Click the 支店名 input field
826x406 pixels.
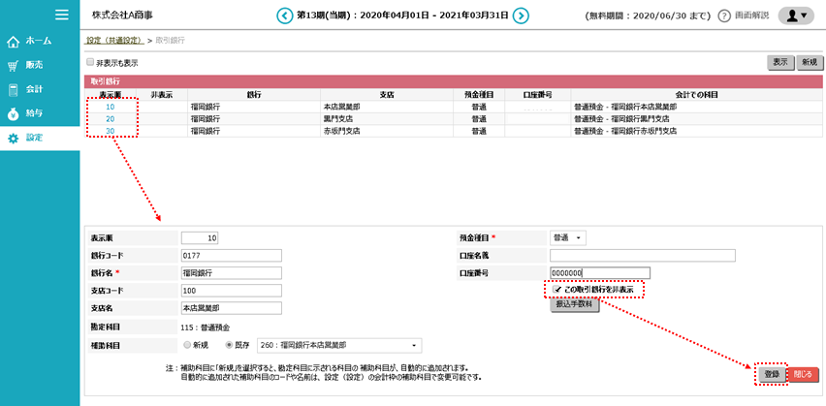click(x=232, y=307)
